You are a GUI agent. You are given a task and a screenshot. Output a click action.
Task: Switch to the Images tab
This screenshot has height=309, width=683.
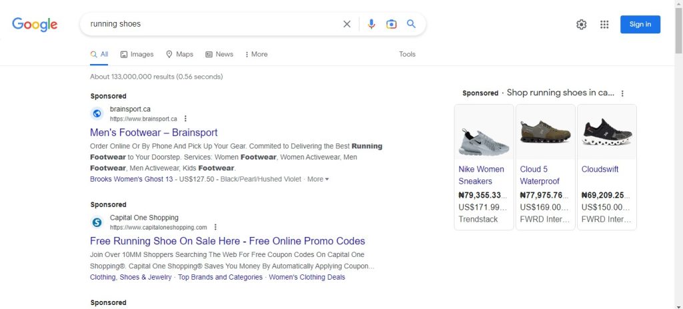point(137,55)
